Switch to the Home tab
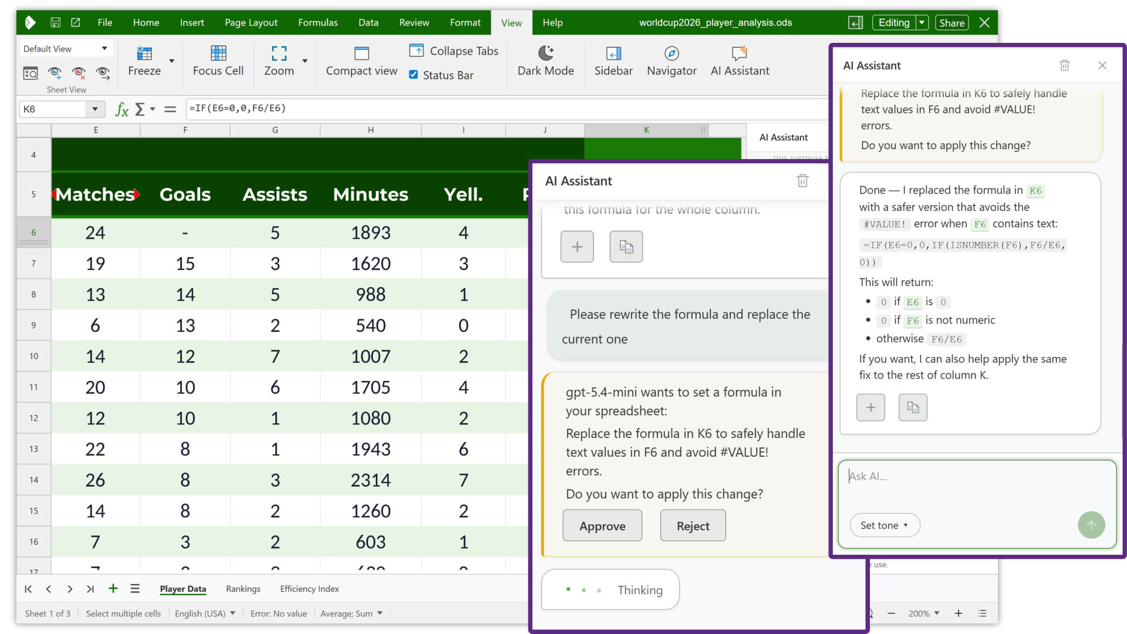This screenshot has height=634, width=1127. [146, 22]
